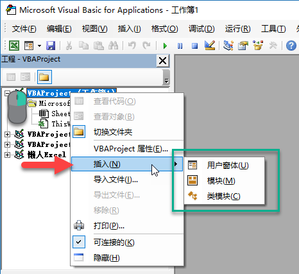Toggle 可连接的(K) checkmark option
Image resolution: width=299 pixels, height=274 pixels.
coord(127,242)
